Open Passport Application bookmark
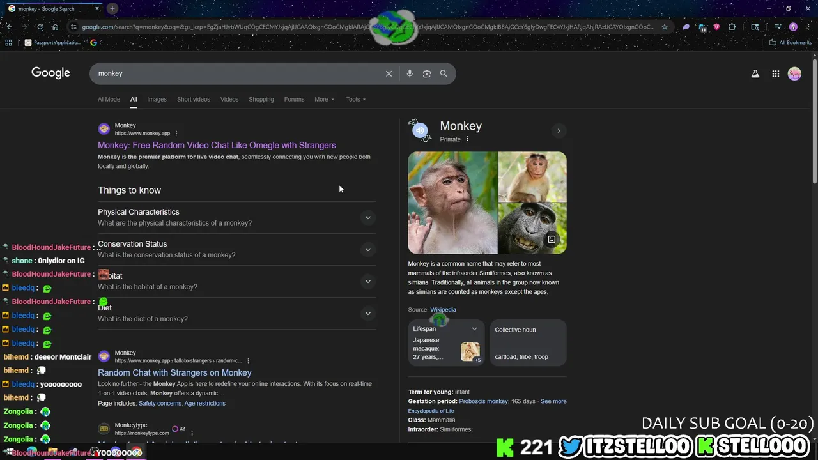Viewport: 818px width, 460px height. (x=53, y=43)
